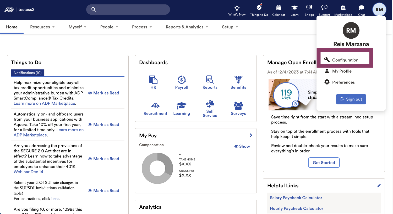The image size is (393, 214).
Task: Go to the Home tab
Action: (12, 27)
